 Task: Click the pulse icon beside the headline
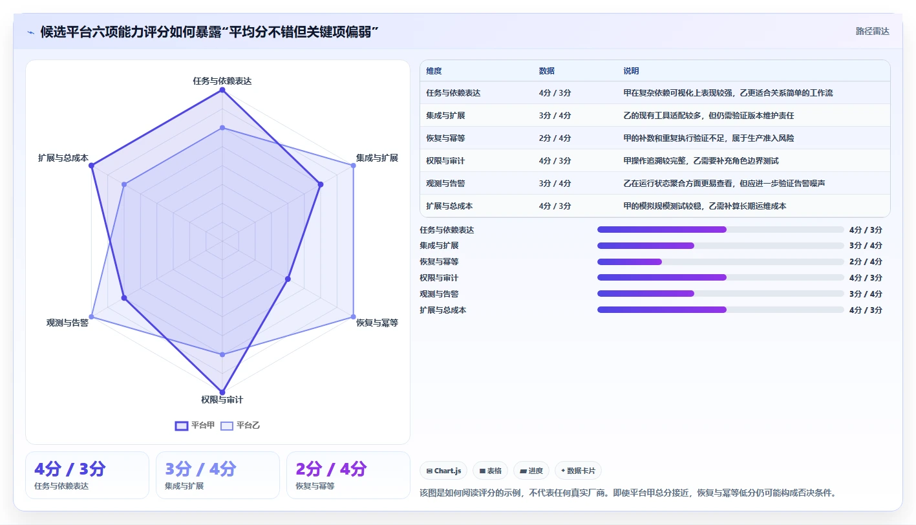click(x=31, y=32)
